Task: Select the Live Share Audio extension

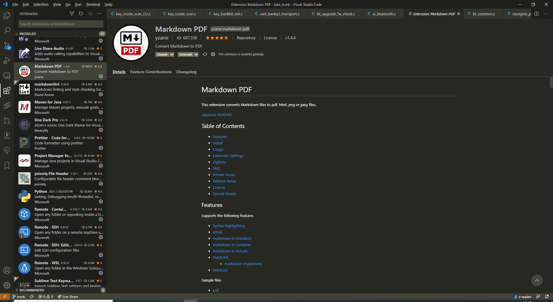Action: click(x=60, y=54)
